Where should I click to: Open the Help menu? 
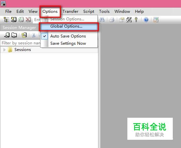click(139, 12)
